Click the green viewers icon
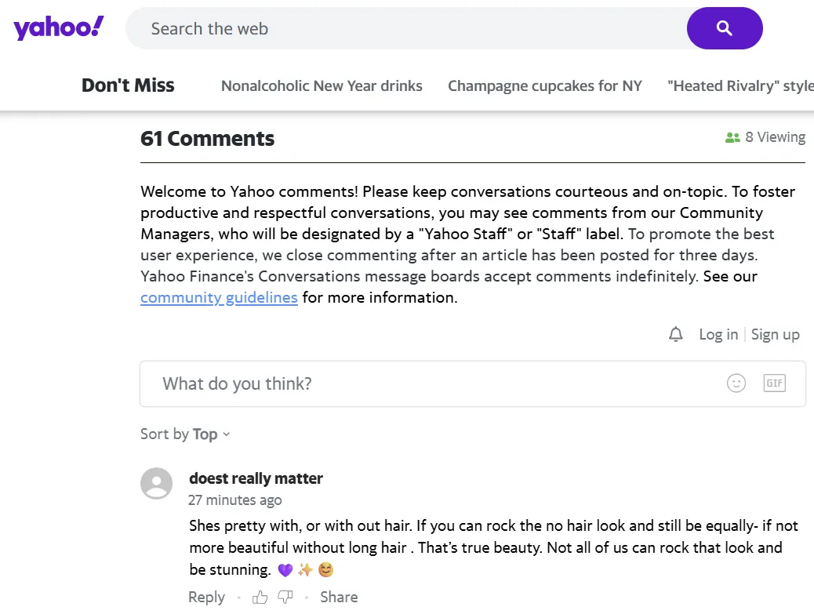814x614 pixels. pos(732,138)
